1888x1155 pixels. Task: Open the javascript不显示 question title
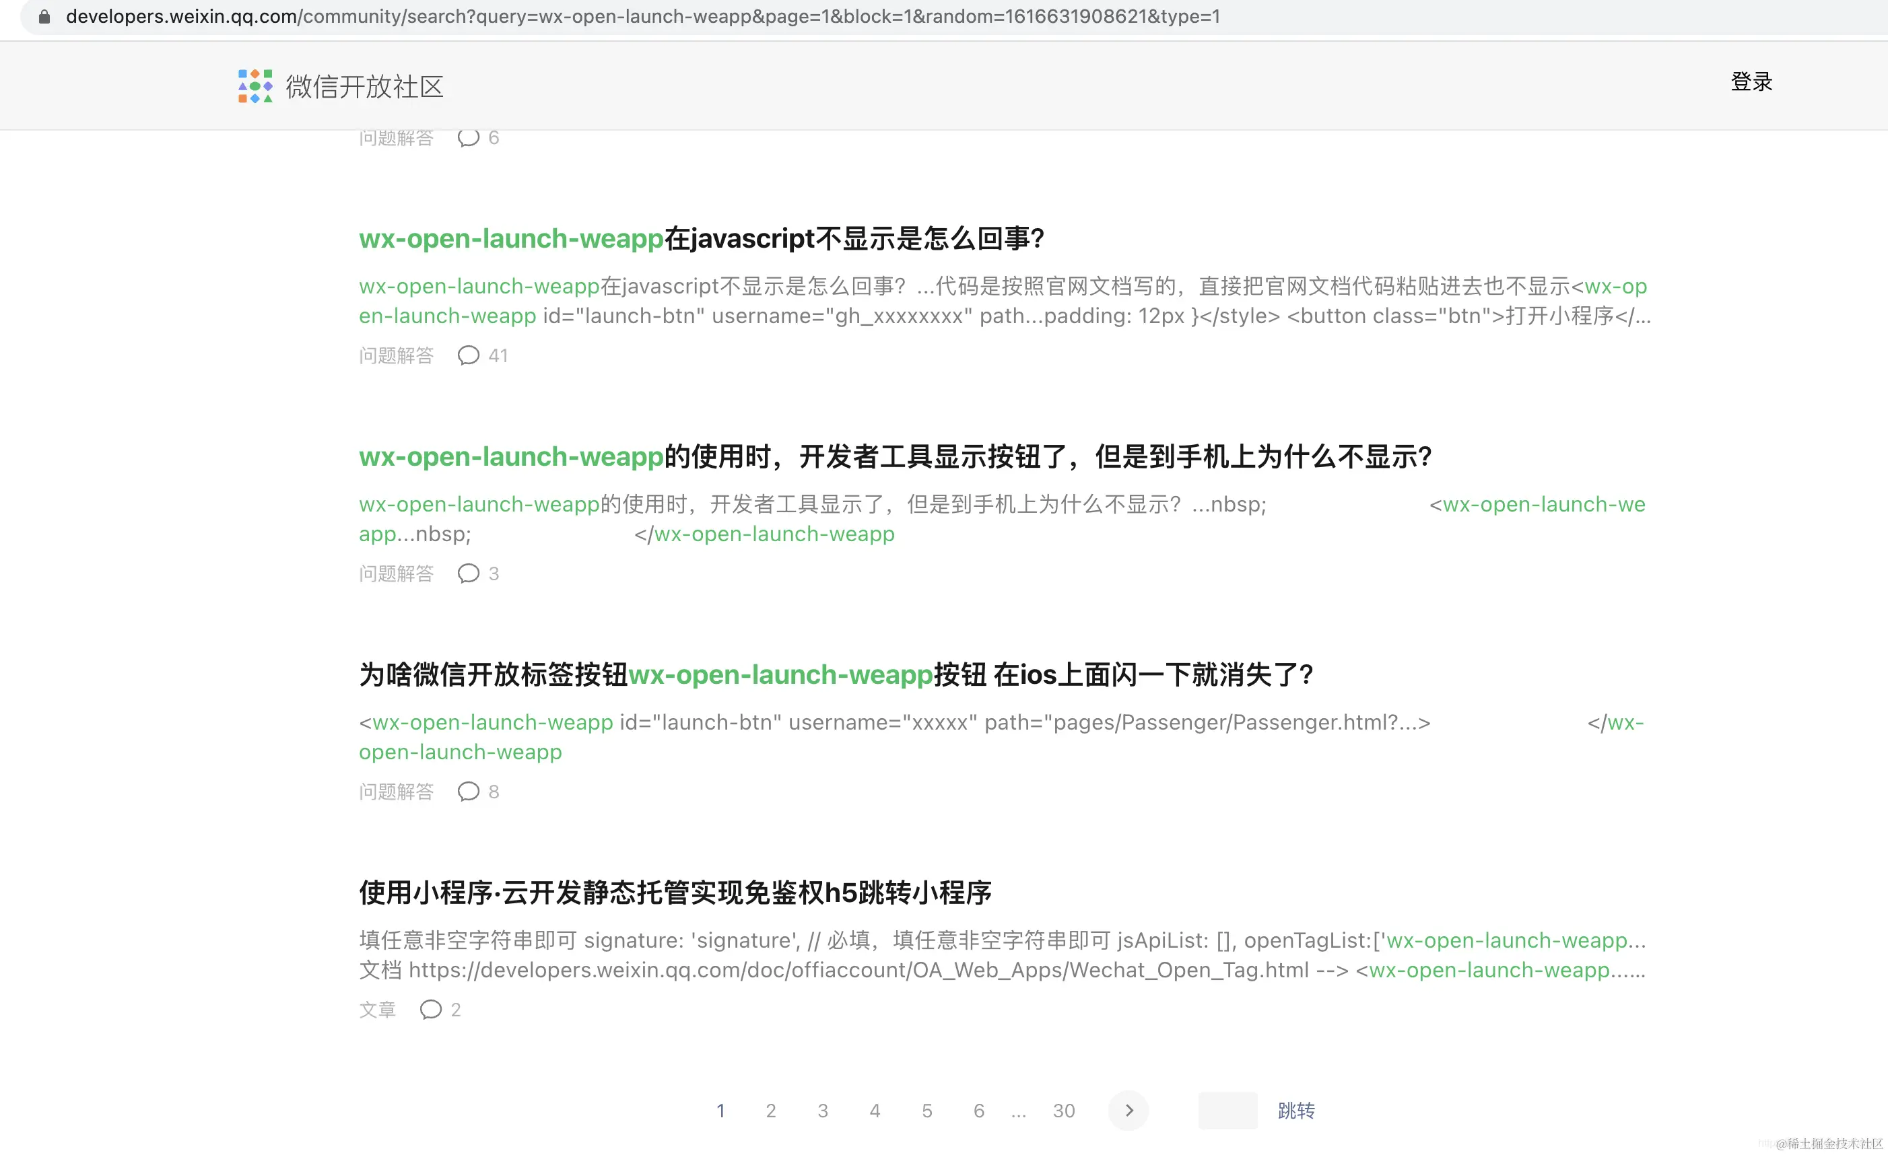(701, 239)
